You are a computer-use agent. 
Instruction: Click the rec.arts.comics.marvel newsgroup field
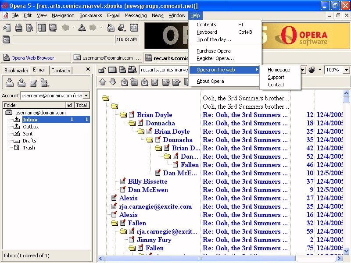coord(164,70)
